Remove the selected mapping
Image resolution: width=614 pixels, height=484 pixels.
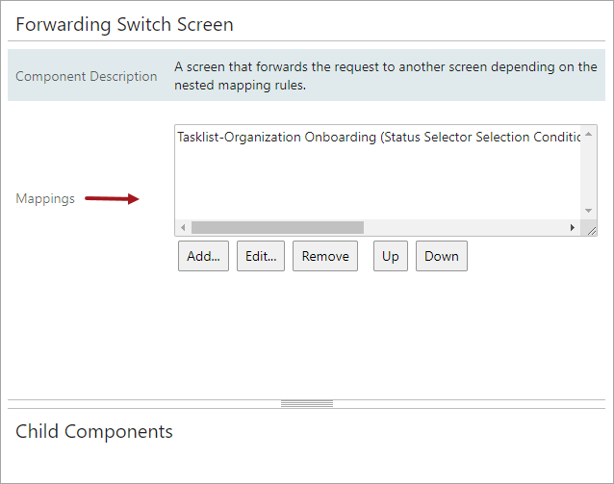[325, 256]
